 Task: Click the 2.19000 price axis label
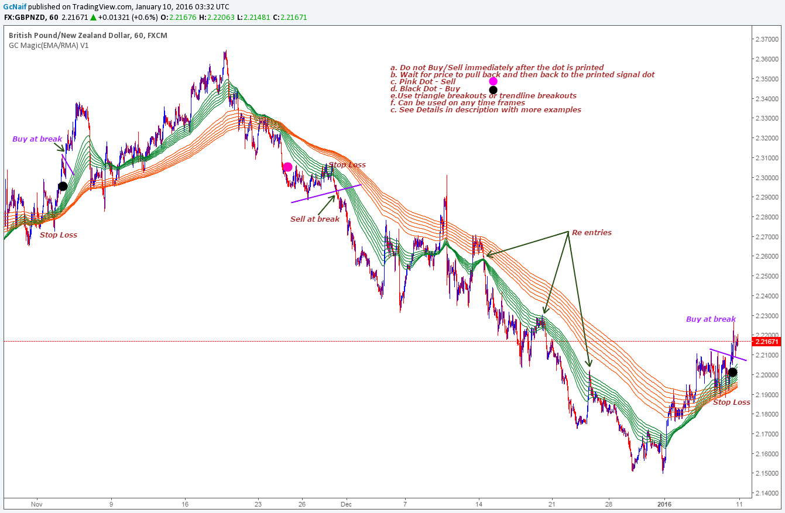pos(766,395)
